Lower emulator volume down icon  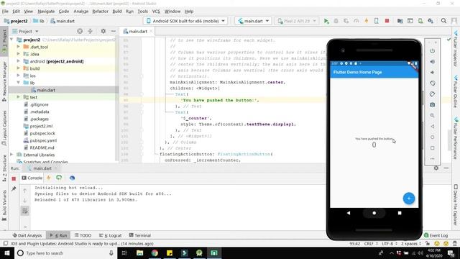coord(433,73)
